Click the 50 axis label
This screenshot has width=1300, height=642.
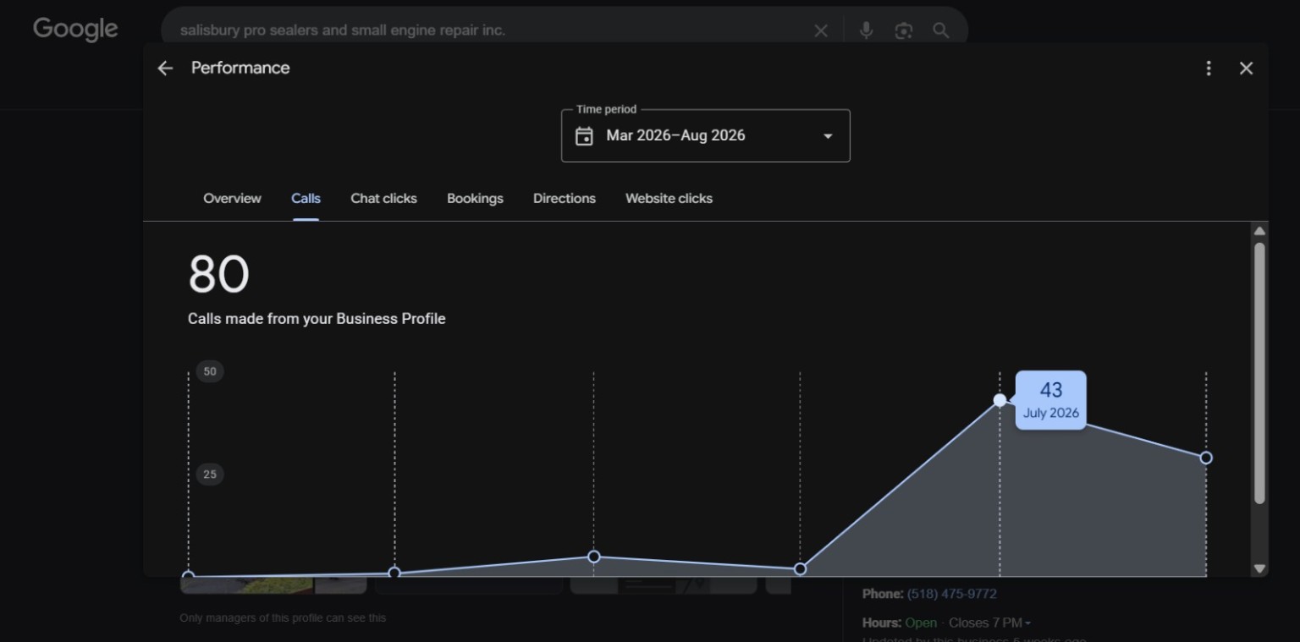tap(210, 371)
